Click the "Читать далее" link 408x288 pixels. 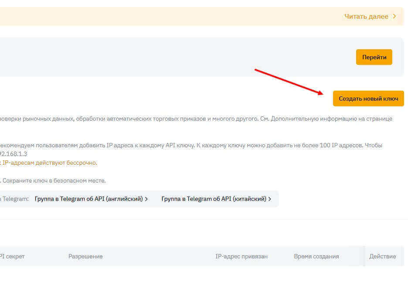pyautogui.click(x=366, y=17)
